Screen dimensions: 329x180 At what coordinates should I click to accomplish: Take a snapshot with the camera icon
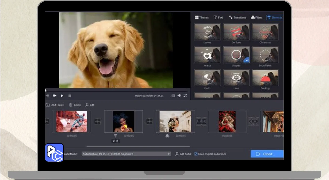173,96
